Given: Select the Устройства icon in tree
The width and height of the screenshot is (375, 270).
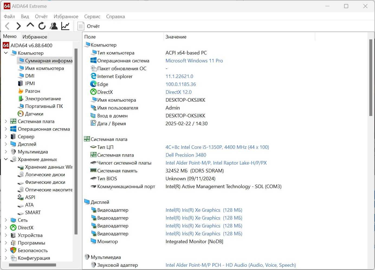Looking at the screenshot, I should [x=13, y=235].
